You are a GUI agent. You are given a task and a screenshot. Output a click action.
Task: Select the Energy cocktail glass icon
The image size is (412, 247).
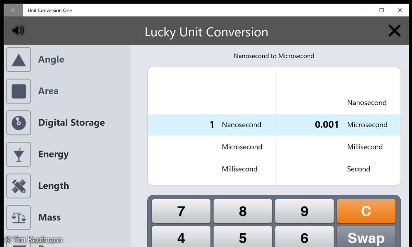(x=19, y=154)
